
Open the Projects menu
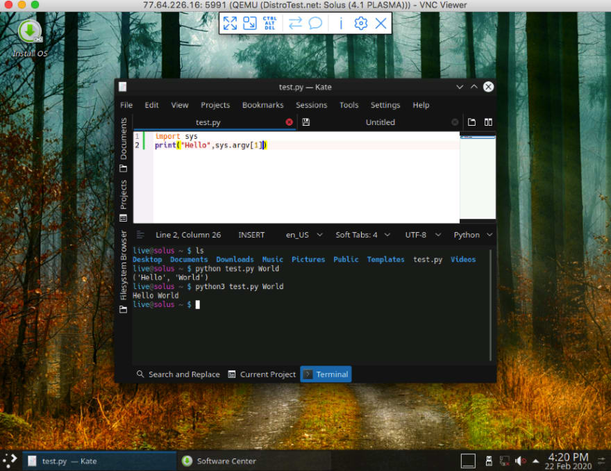click(x=215, y=105)
